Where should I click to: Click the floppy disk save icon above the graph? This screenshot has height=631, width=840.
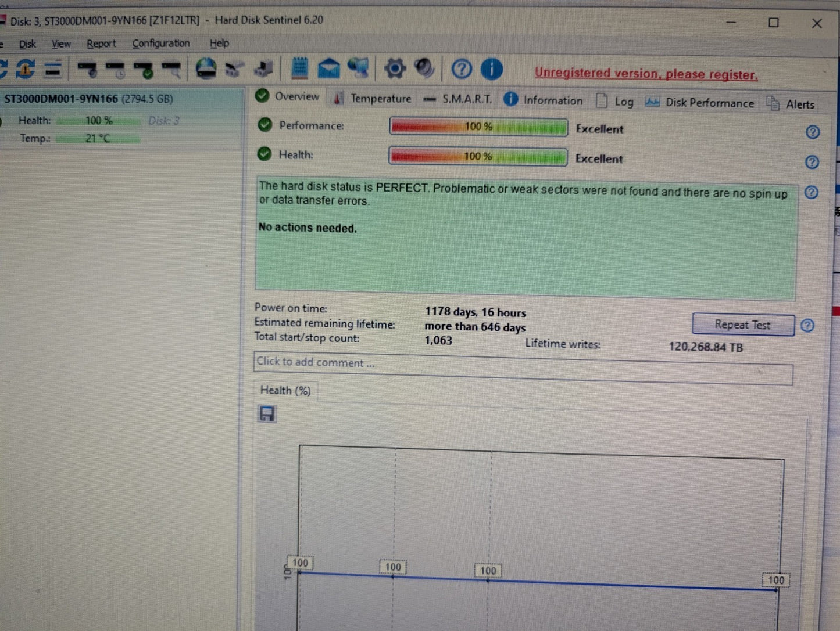click(267, 414)
